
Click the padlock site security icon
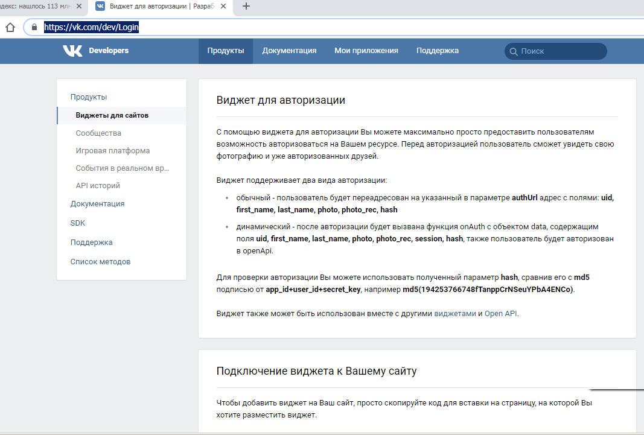[x=34, y=27]
